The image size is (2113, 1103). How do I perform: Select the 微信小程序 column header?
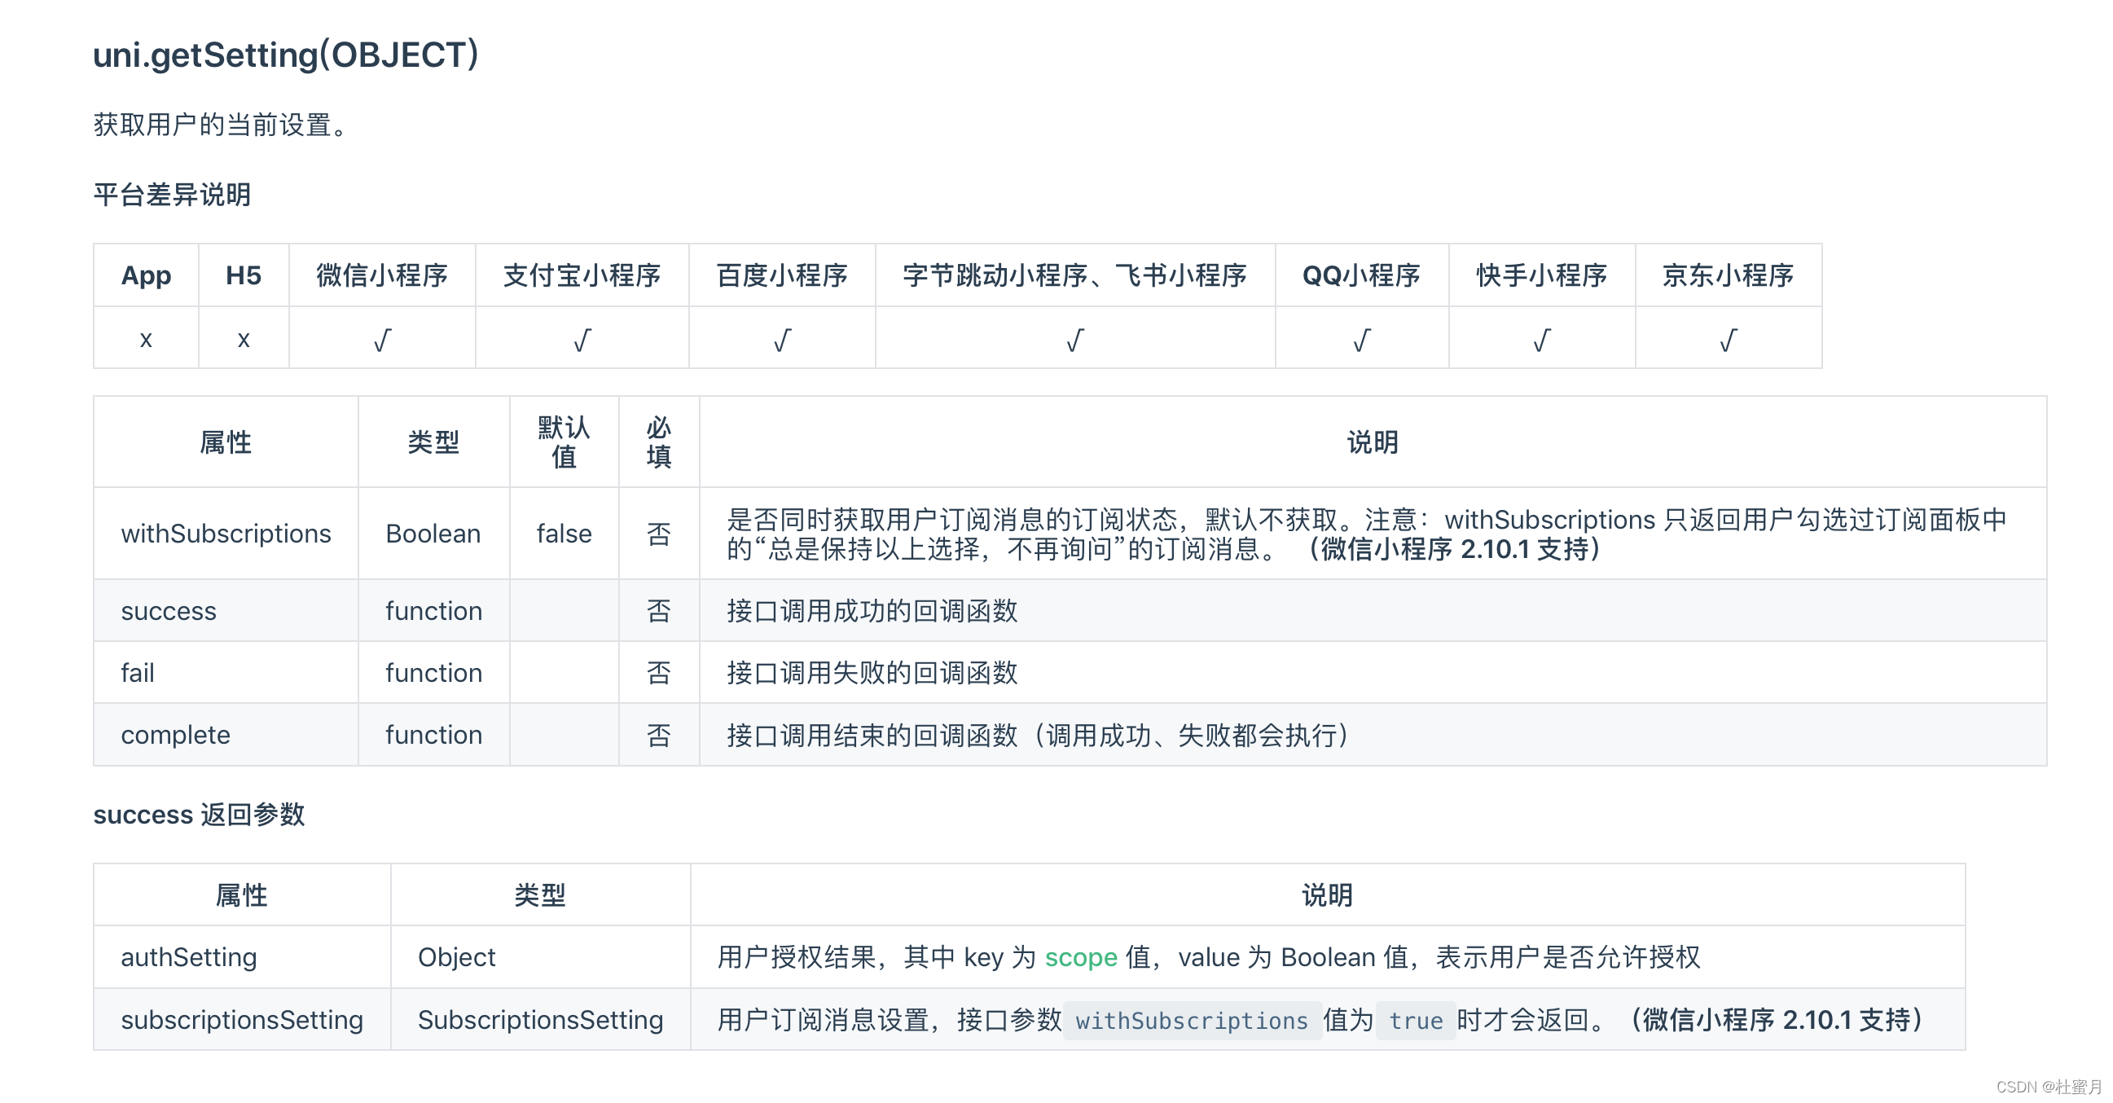point(381,275)
